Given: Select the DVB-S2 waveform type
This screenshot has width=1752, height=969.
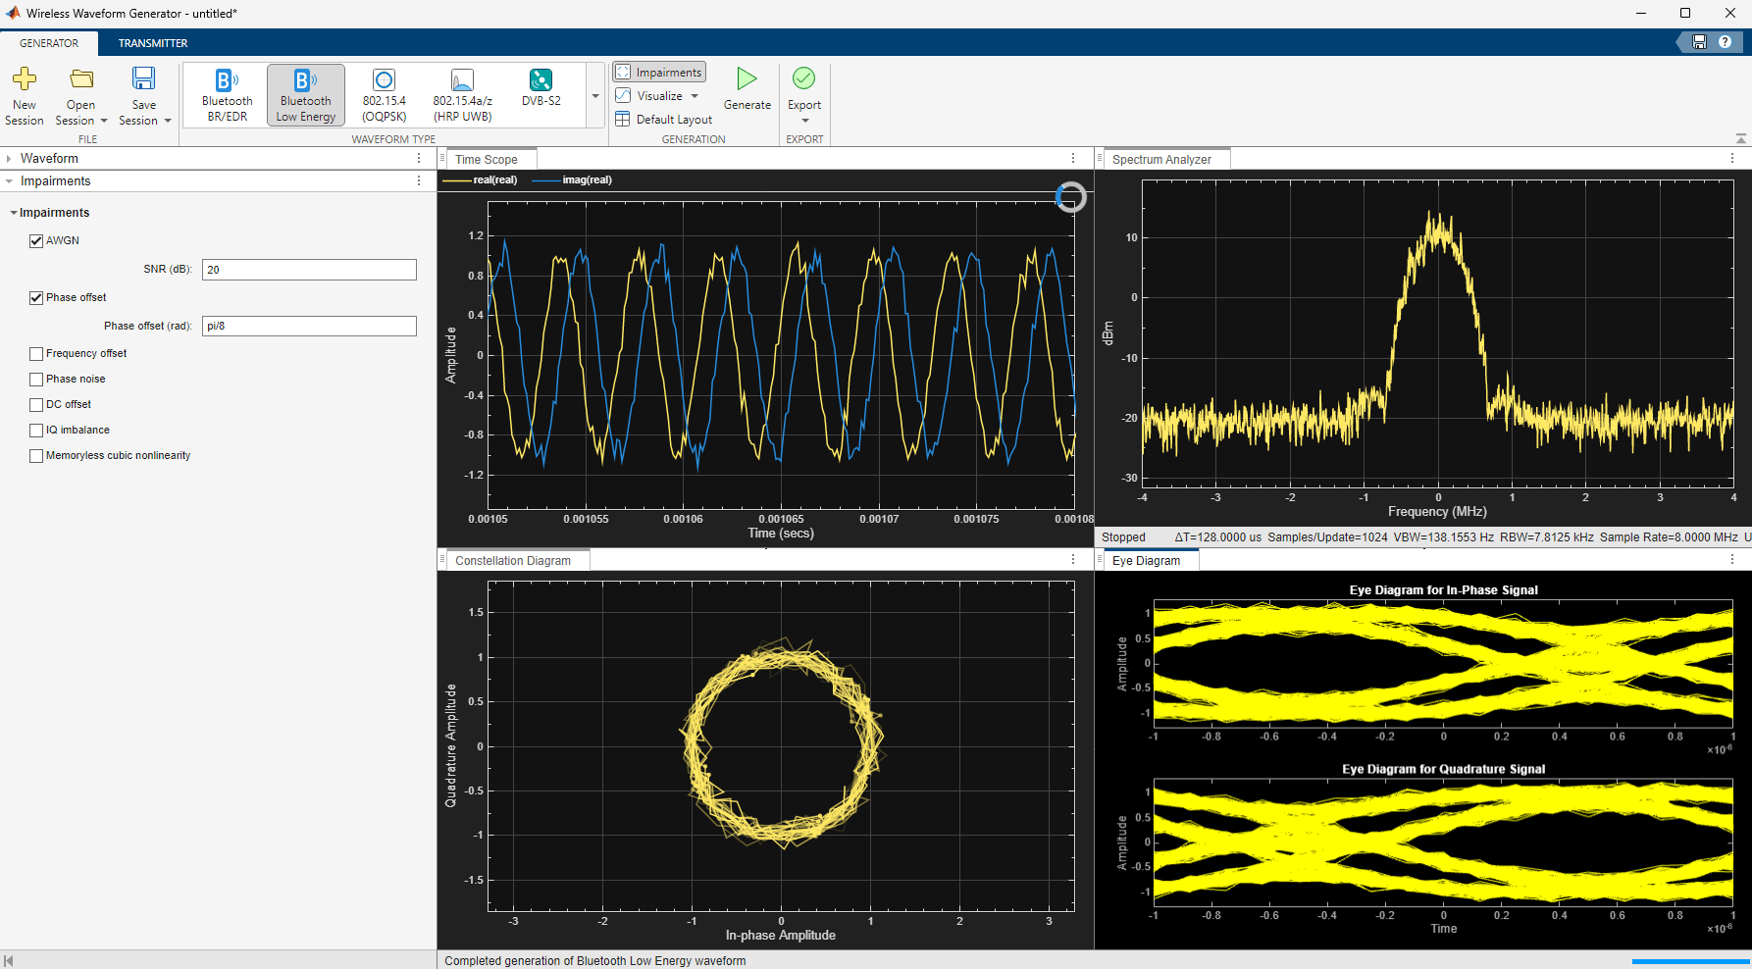Looking at the screenshot, I should [541, 88].
